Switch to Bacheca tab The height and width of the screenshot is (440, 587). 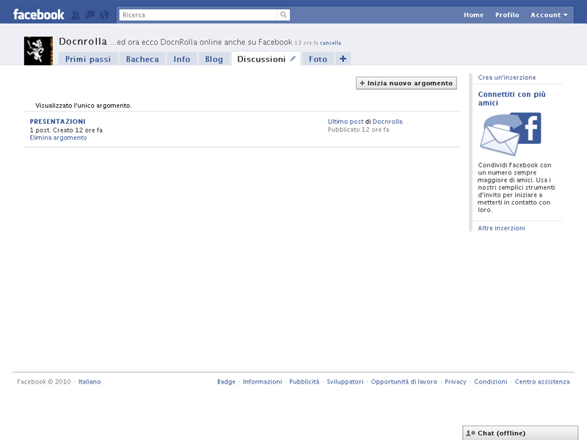tap(142, 59)
